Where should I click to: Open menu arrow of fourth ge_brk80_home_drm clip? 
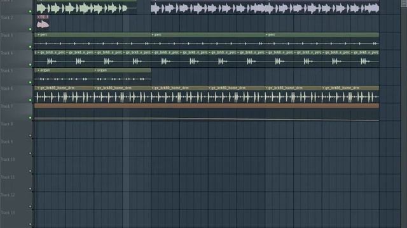210,88
